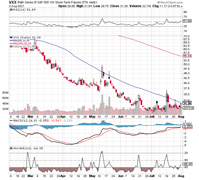Viewport: 199px width, 180px height.
Task: Click the MA(50) 31.76 legend text
Action: point(21,40)
